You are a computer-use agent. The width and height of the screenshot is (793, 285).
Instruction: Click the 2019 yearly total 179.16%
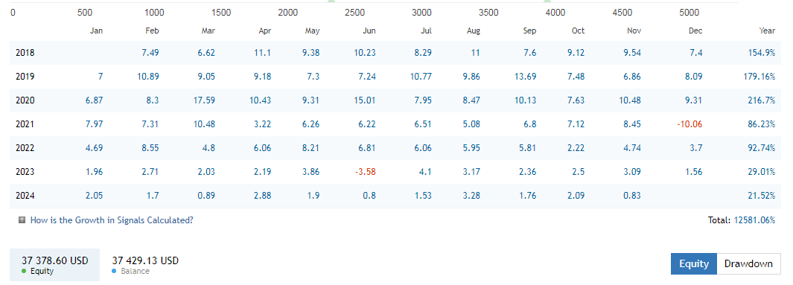coord(759,77)
